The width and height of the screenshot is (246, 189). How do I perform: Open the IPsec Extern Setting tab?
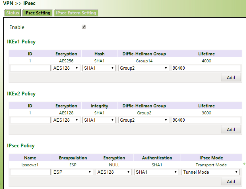[x=76, y=13]
